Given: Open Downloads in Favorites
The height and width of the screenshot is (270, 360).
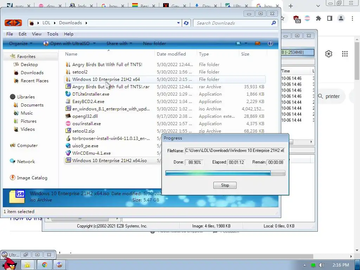Looking at the screenshot, I should click(x=32, y=72).
